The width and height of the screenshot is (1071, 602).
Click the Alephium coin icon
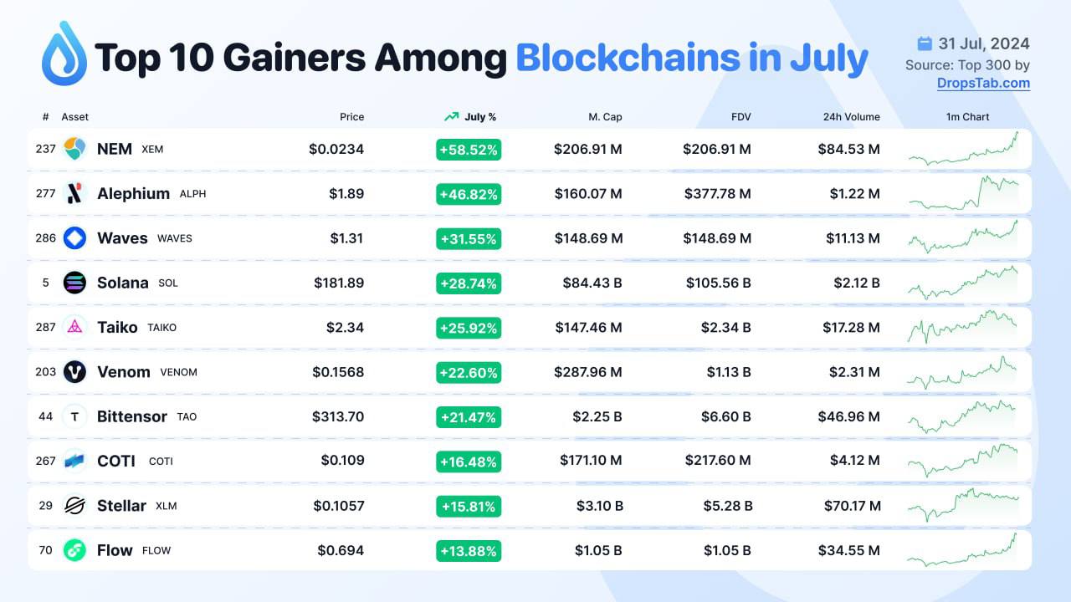point(74,193)
